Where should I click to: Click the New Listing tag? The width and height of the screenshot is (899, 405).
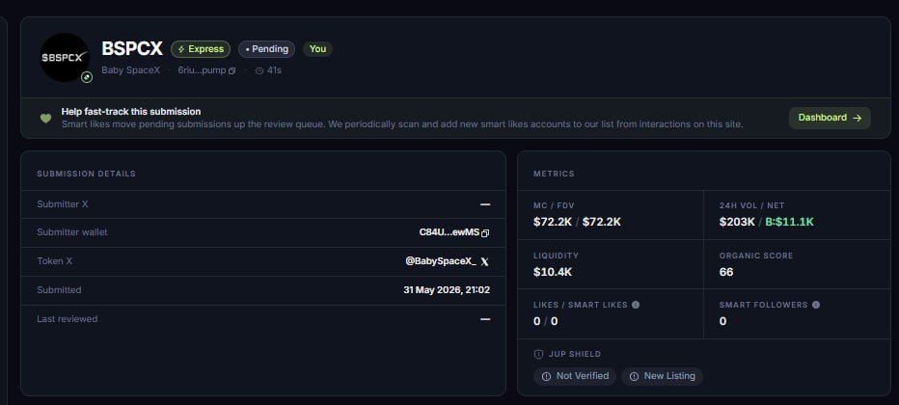pyautogui.click(x=662, y=376)
